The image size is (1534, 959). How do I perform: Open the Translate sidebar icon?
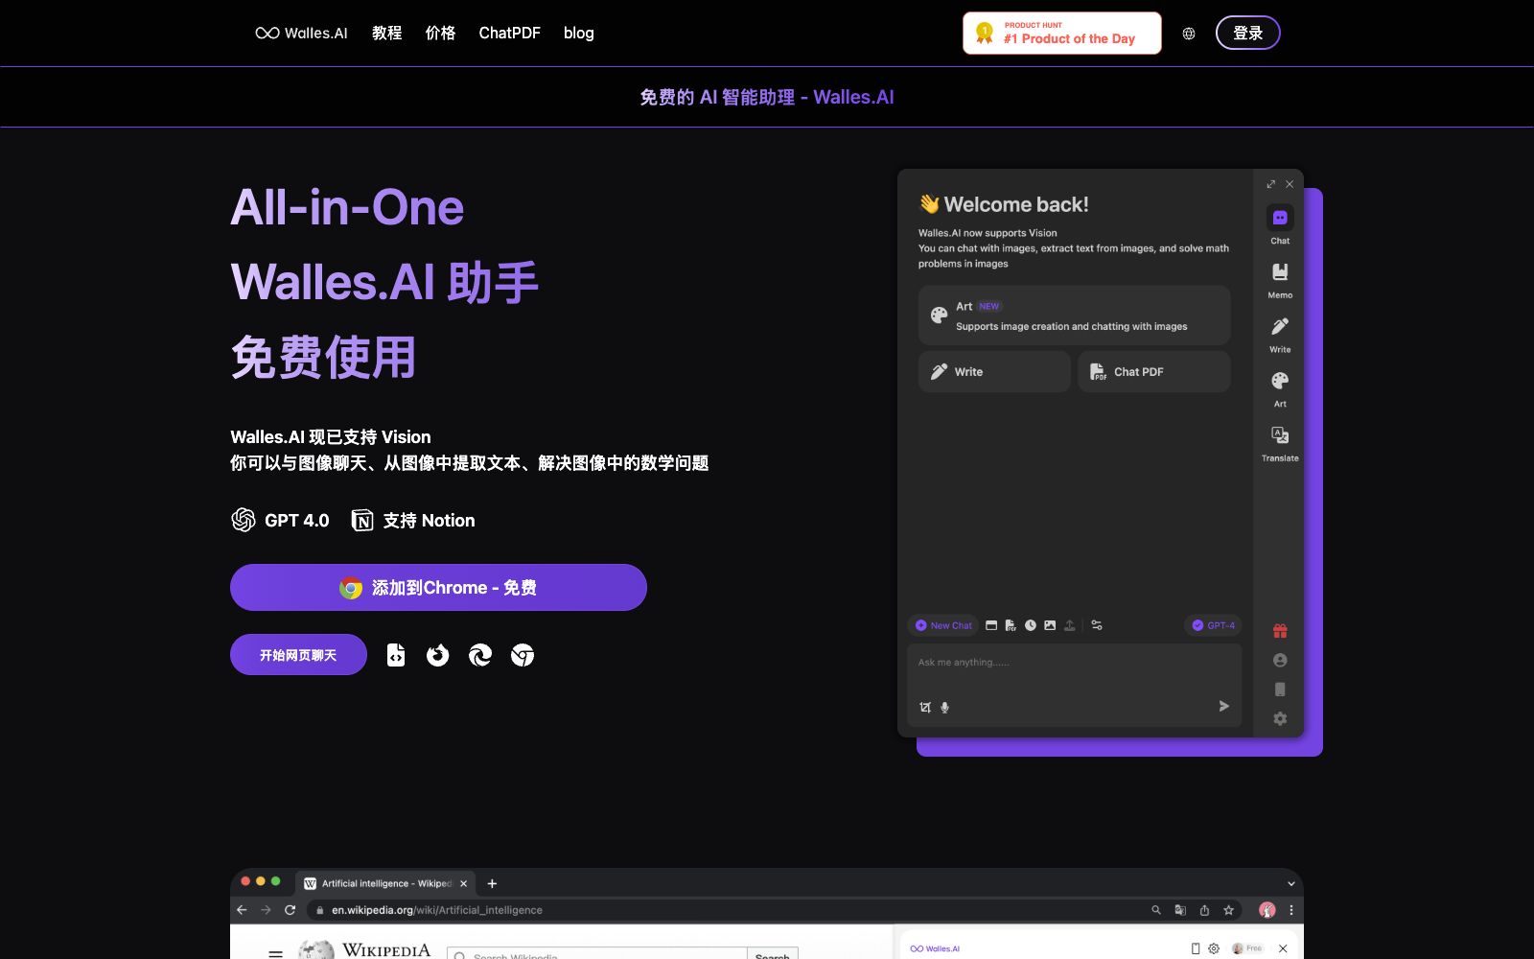point(1280,435)
